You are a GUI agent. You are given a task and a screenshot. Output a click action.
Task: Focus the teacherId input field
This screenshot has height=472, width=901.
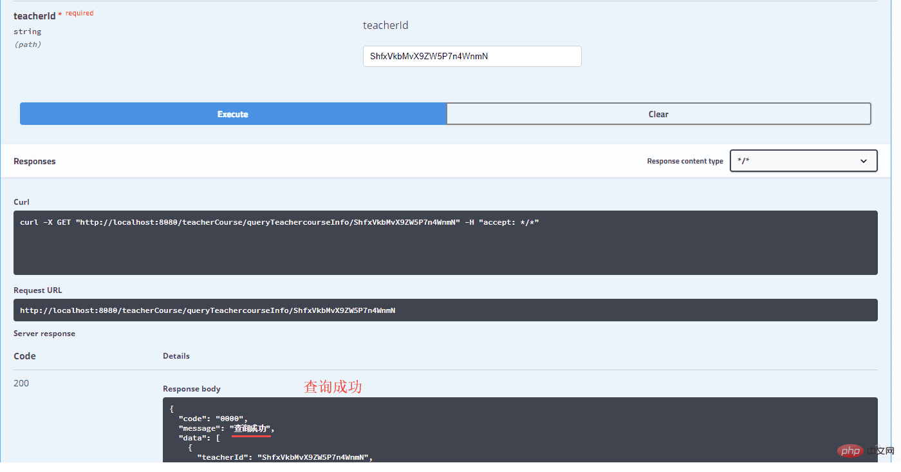tap(472, 56)
